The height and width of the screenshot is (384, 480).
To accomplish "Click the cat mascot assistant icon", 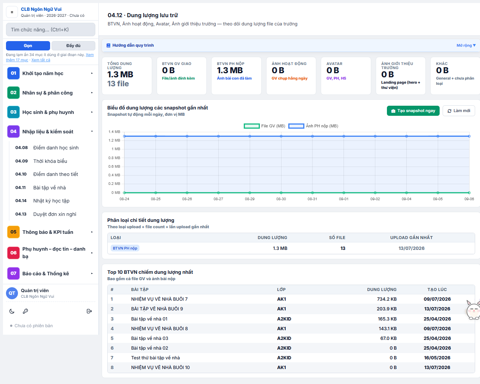I will (x=473, y=309).
